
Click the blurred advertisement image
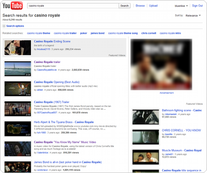(161, 65)
